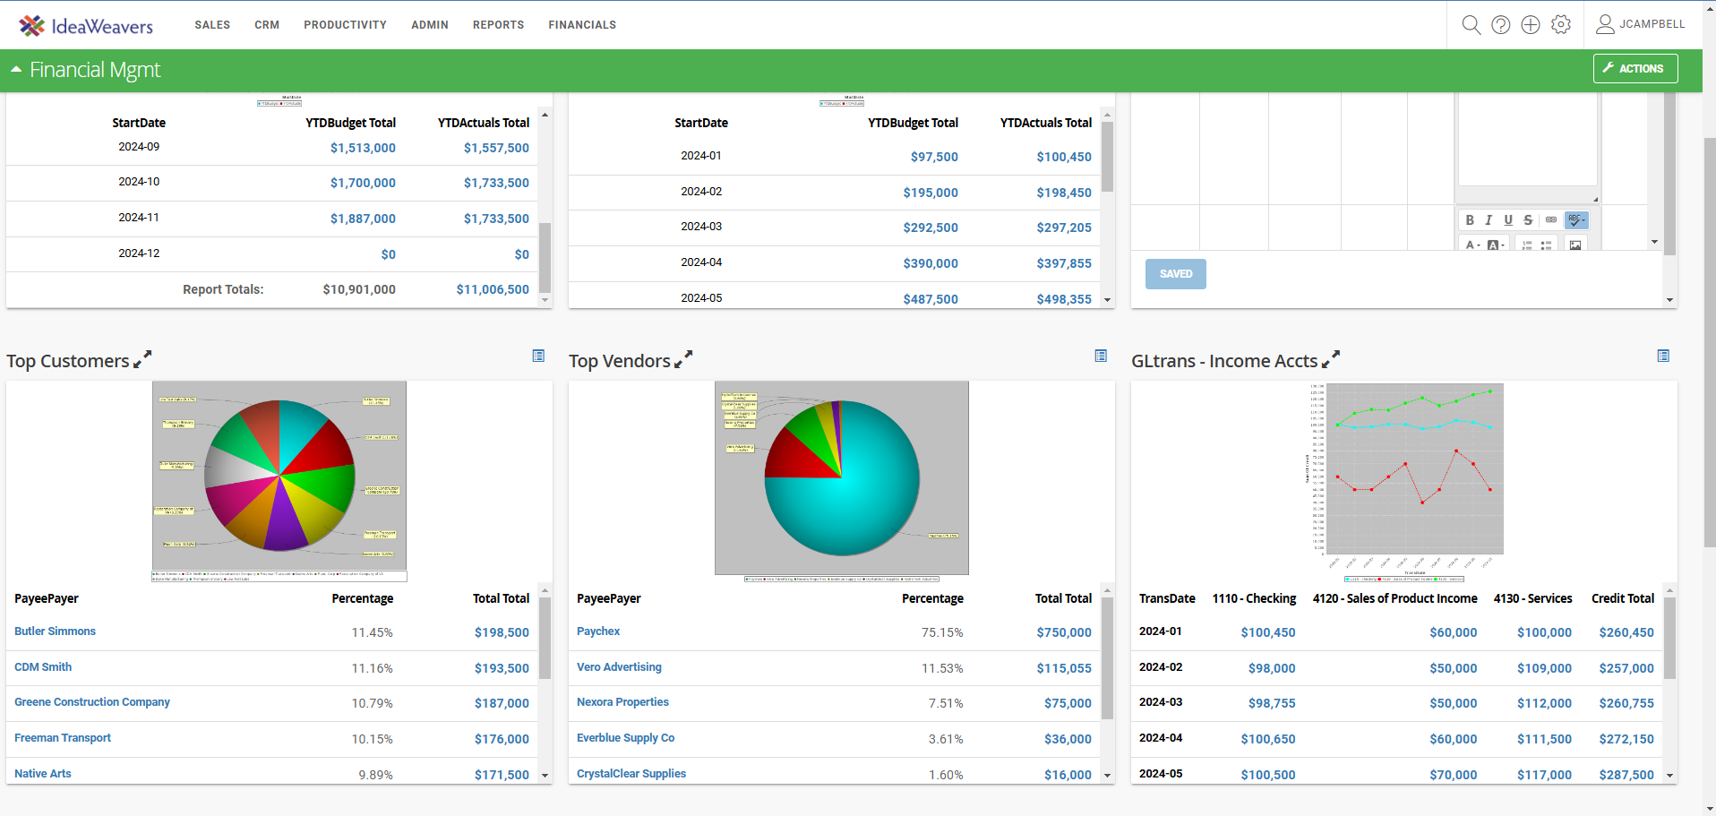Click the ACTIONS button
The image size is (1716, 816).
tap(1635, 69)
